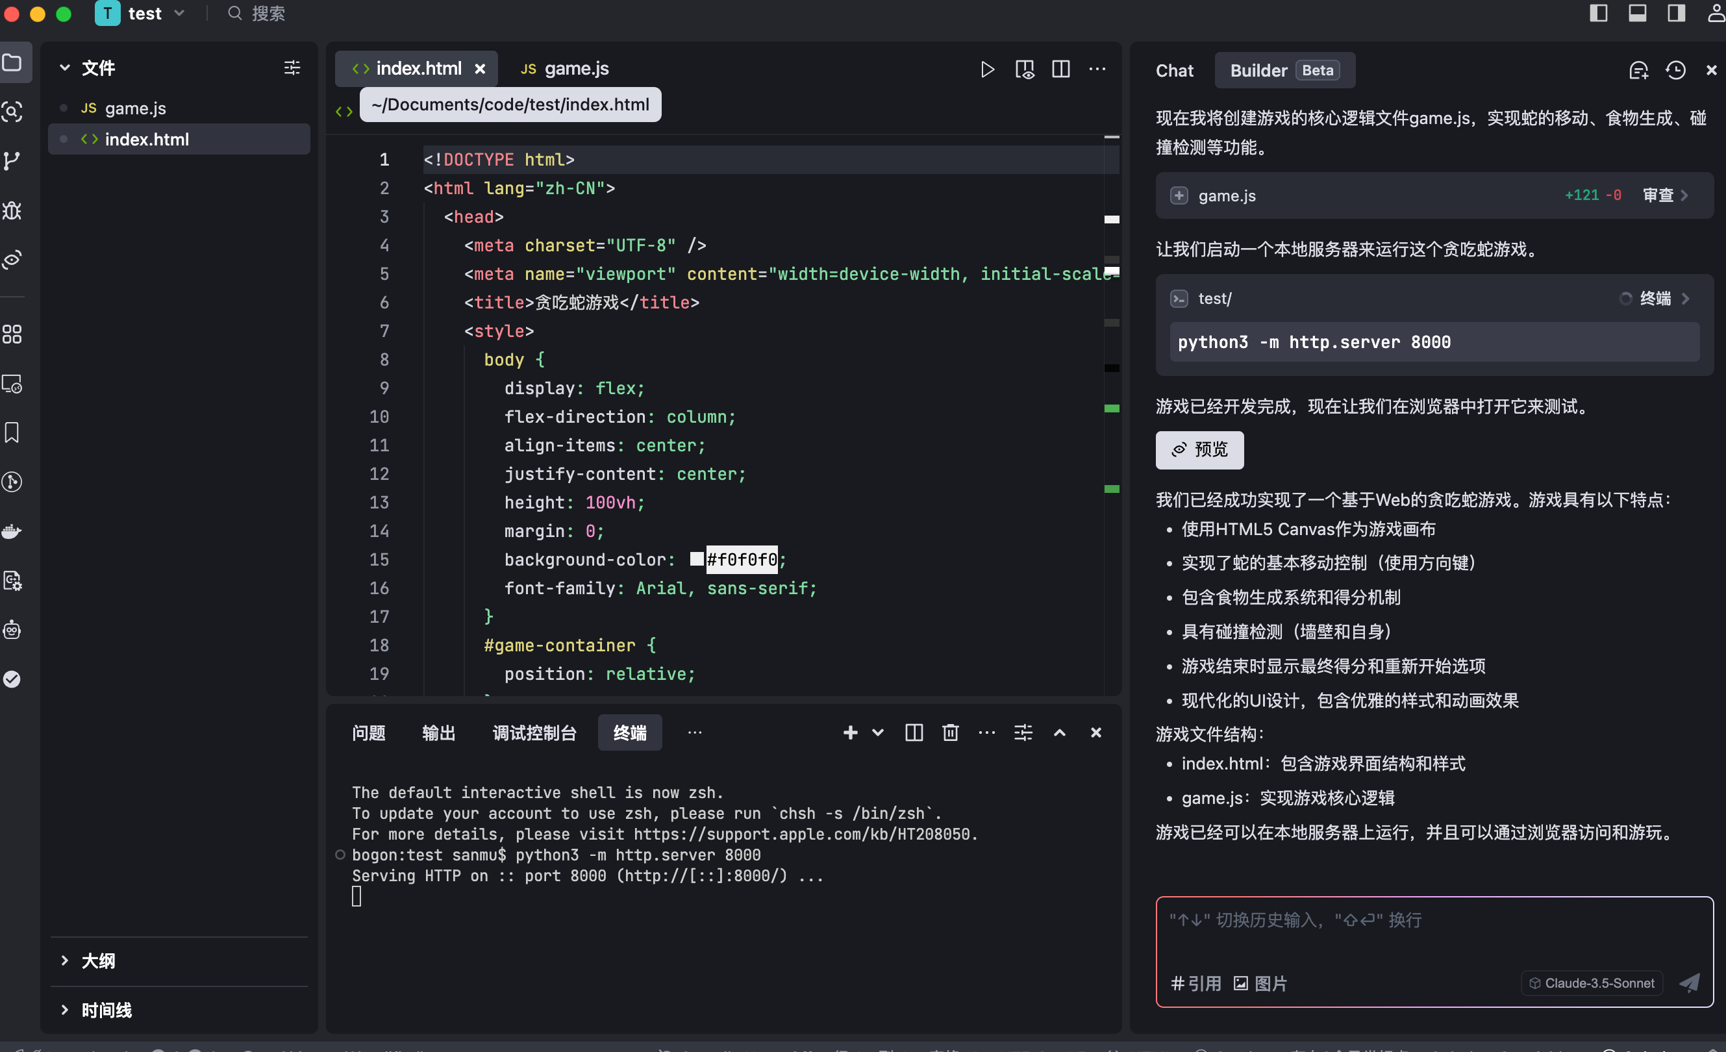The width and height of the screenshot is (1726, 1052).
Task: Split the editor right
Action: (x=1060, y=69)
